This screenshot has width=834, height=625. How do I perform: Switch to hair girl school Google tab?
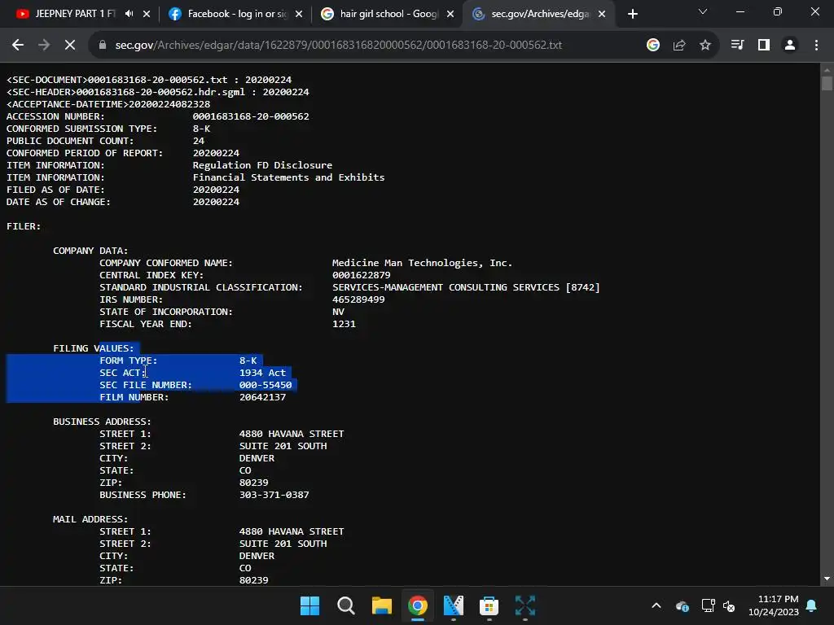387,14
